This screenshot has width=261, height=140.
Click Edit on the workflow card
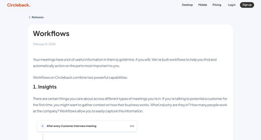(132, 126)
